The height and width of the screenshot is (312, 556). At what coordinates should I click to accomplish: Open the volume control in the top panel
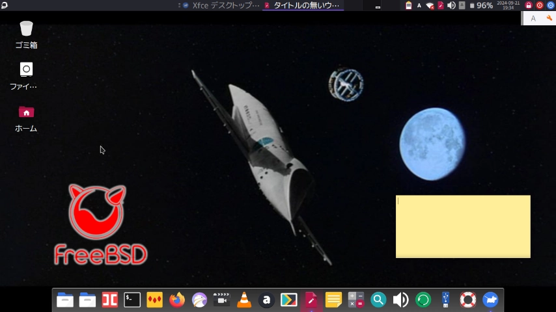tap(451, 5)
